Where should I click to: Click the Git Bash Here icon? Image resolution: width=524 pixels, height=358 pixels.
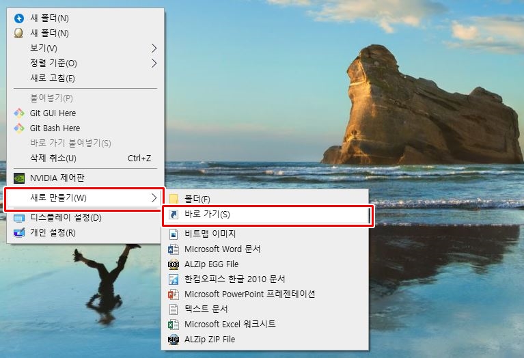pos(19,128)
